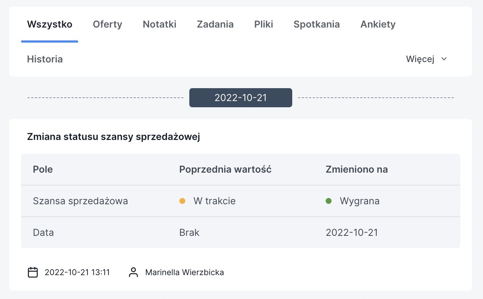The width and height of the screenshot is (483, 299).
Task: Click the 2022-10-21 13:11 timestamp
Action: click(77, 272)
